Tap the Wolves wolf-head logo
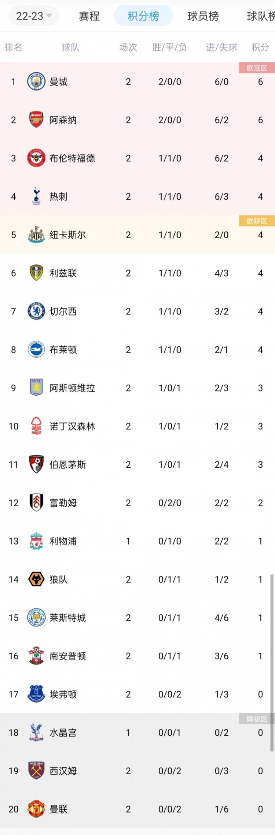The width and height of the screenshot is (275, 835). [x=36, y=579]
